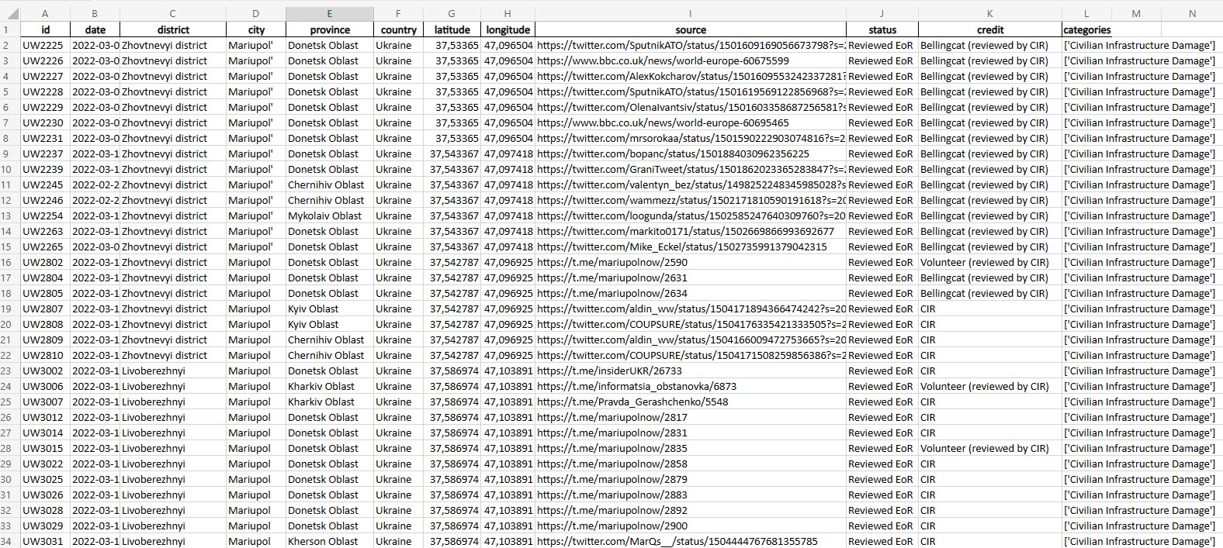Select the 'longitude' header cell
The image size is (1223, 548).
[508, 29]
